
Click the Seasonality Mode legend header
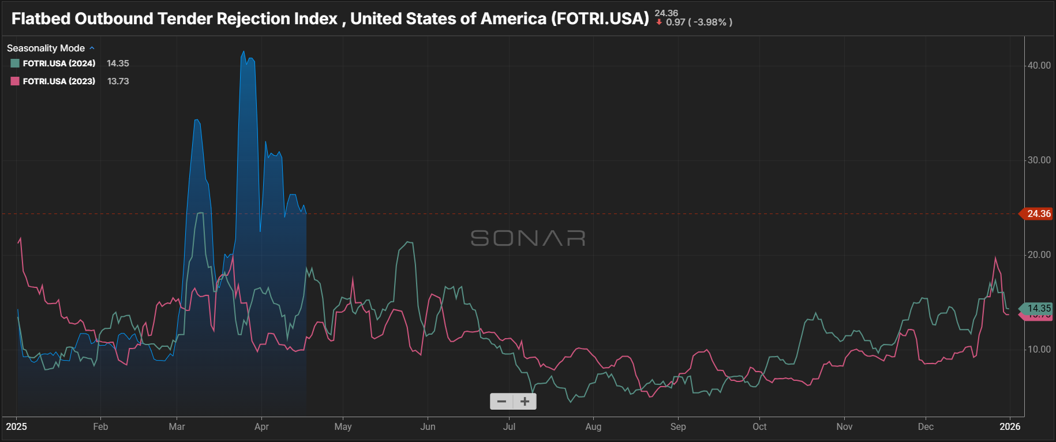click(46, 48)
